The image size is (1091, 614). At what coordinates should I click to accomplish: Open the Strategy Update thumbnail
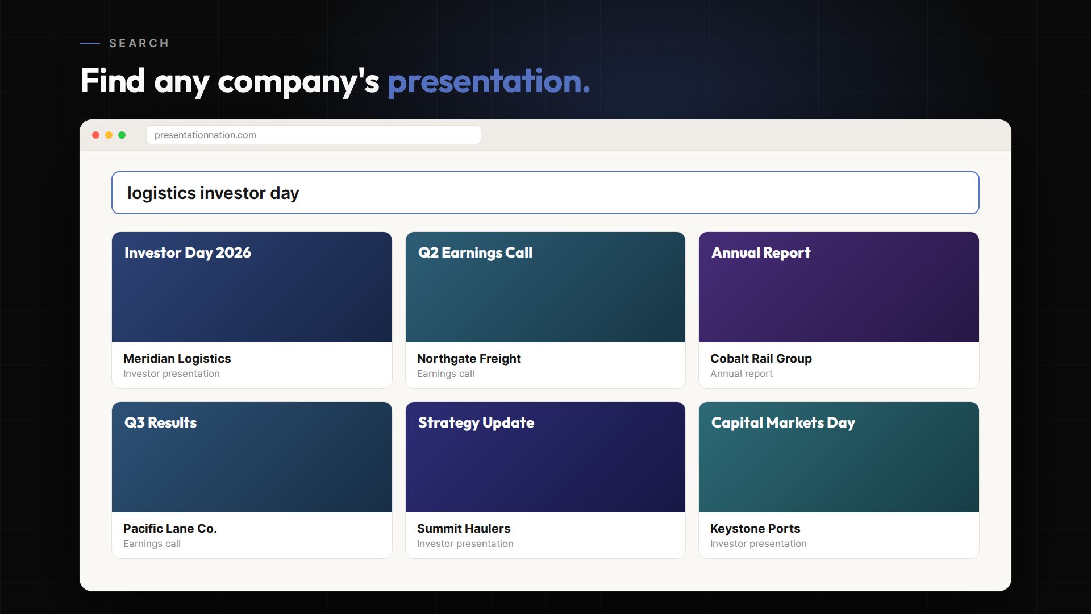545,457
